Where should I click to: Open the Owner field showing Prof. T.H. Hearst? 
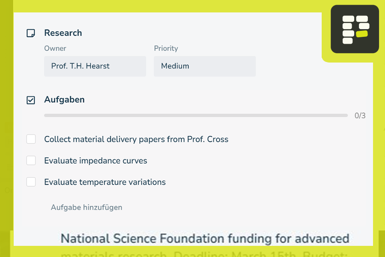tap(95, 66)
